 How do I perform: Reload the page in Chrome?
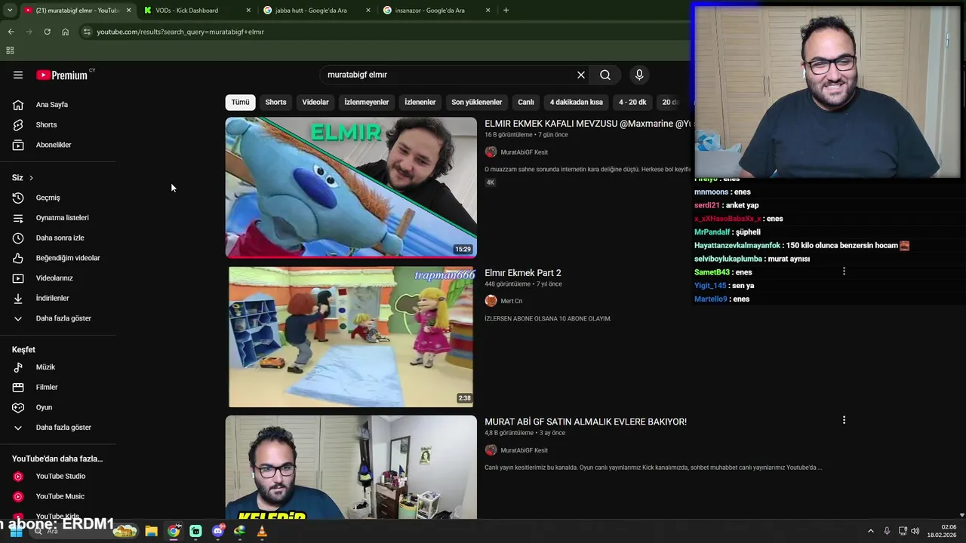point(47,32)
